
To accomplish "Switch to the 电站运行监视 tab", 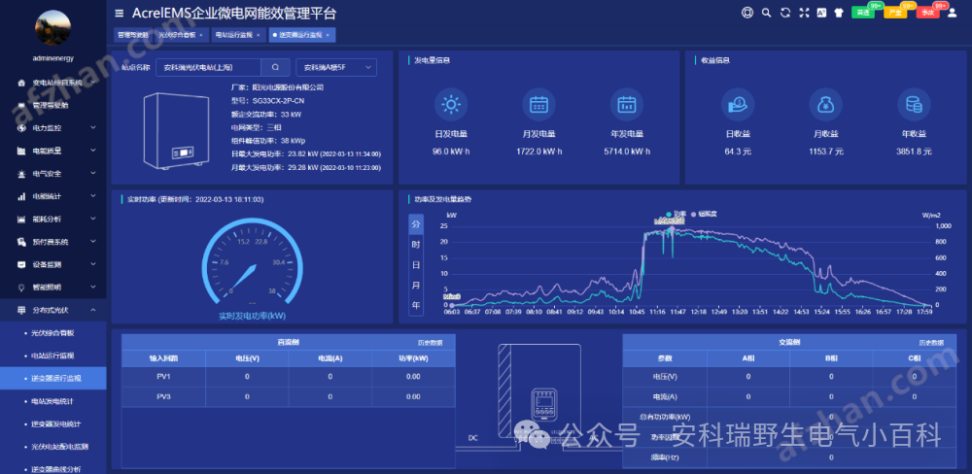I will [238, 35].
